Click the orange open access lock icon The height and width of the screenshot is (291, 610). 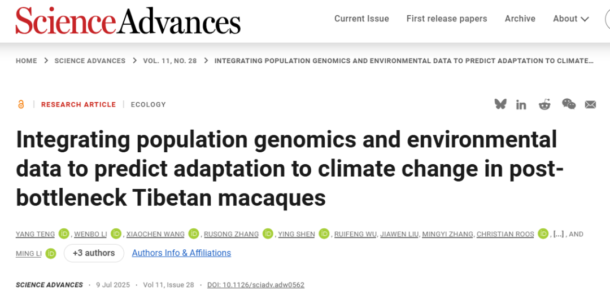coord(21,104)
